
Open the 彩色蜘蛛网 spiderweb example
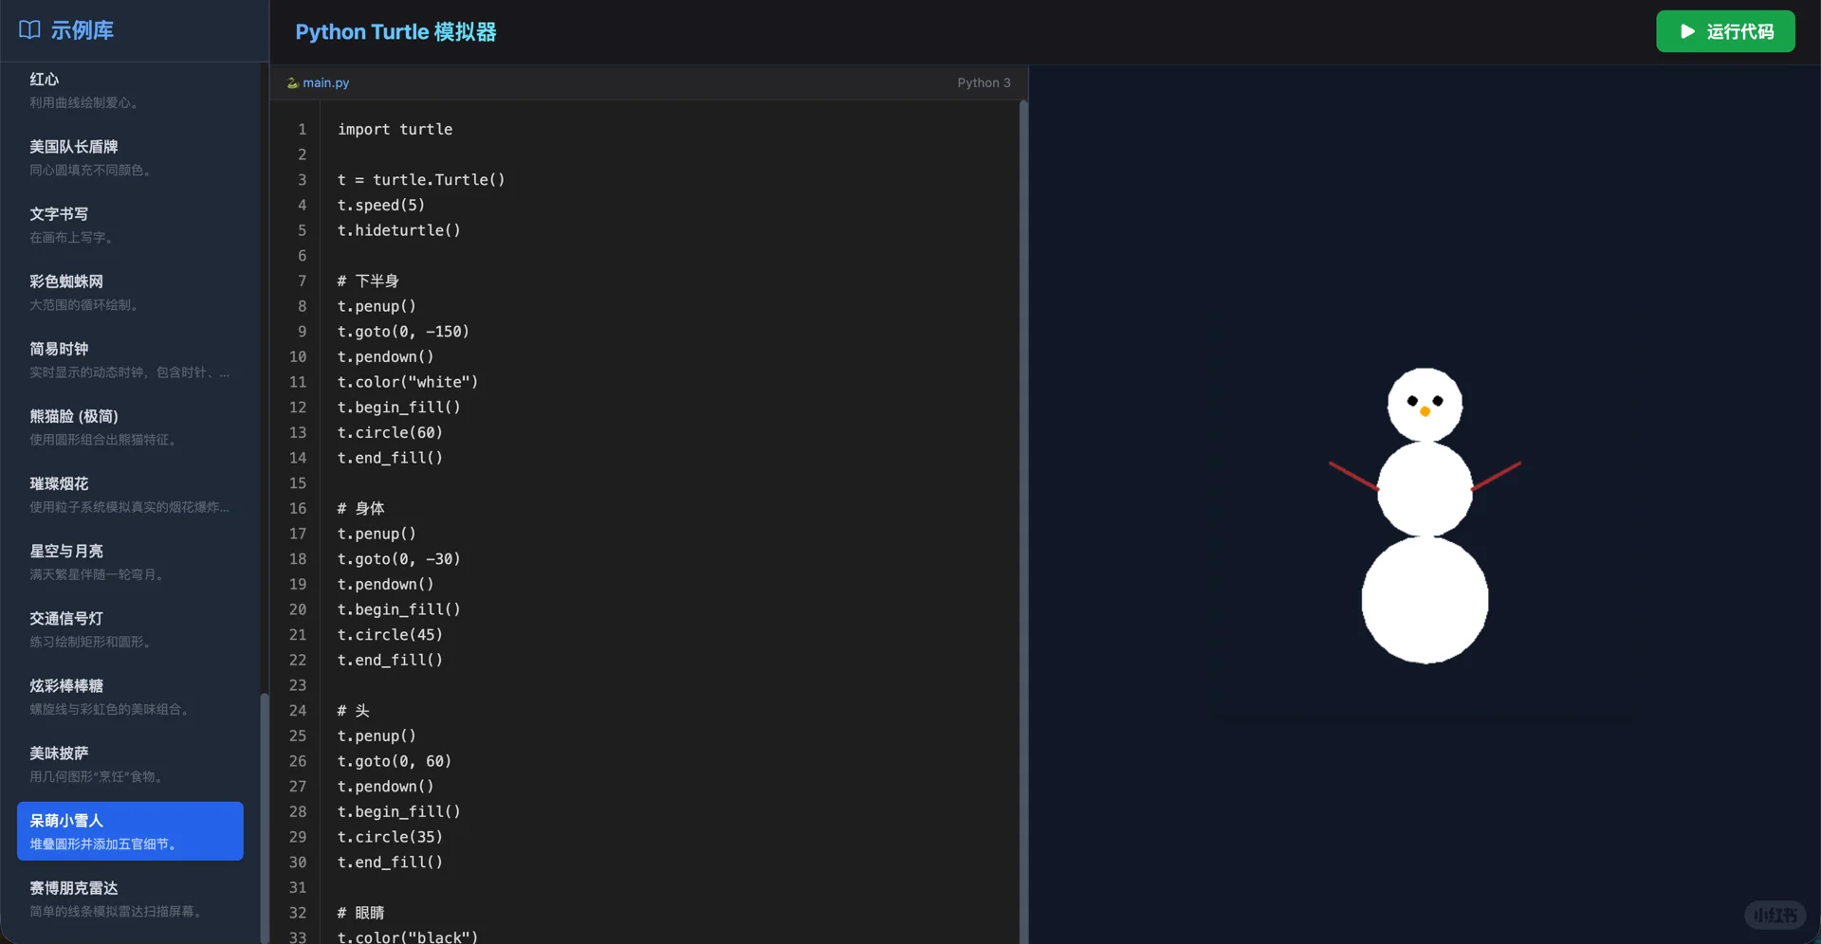pyautogui.click(x=130, y=292)
